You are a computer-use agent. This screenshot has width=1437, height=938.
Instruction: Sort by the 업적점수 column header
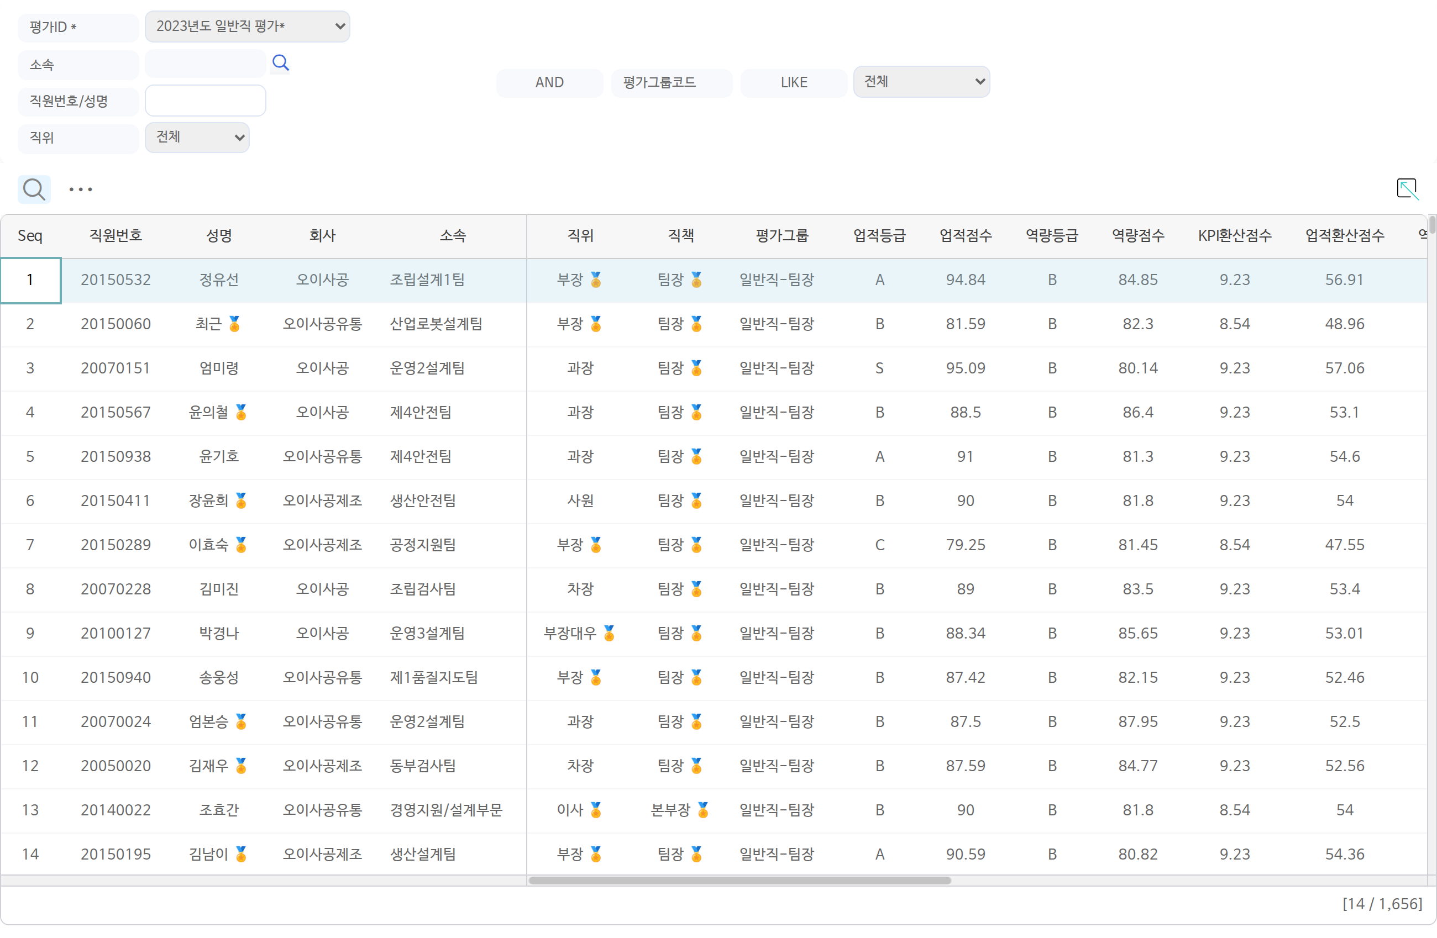click(966, 236)
